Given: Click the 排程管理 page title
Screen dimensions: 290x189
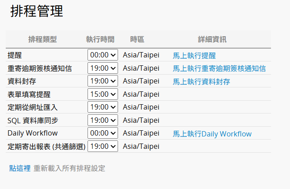Looking at the screenshot, I should [x=37, y=11].
